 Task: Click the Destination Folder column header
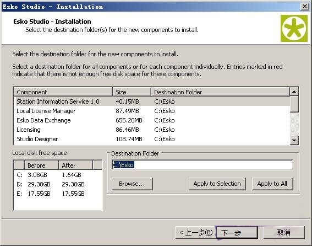tap(220, 92)
